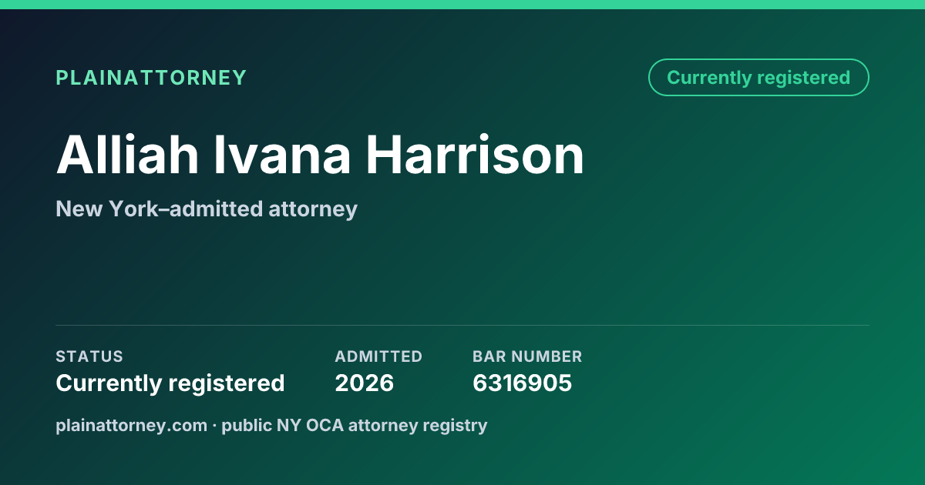Click the Currently registered status value
This screenshot has height=485, width=925.
170,383
